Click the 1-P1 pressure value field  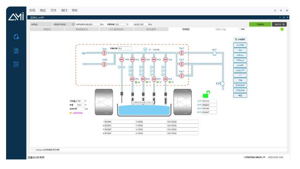pos(209,101)
